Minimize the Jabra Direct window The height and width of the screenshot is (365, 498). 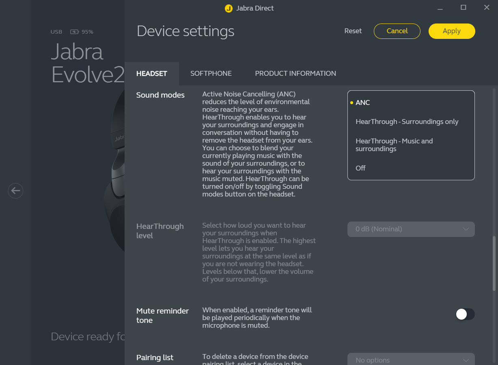coord(440,8)
